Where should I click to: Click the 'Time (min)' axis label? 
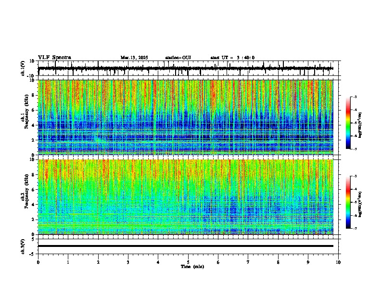(192, 267)
